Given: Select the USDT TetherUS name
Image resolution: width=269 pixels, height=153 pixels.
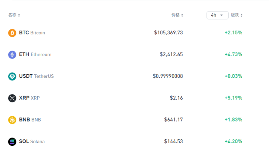Looking at the screenshot, I should tap(37, 76).
